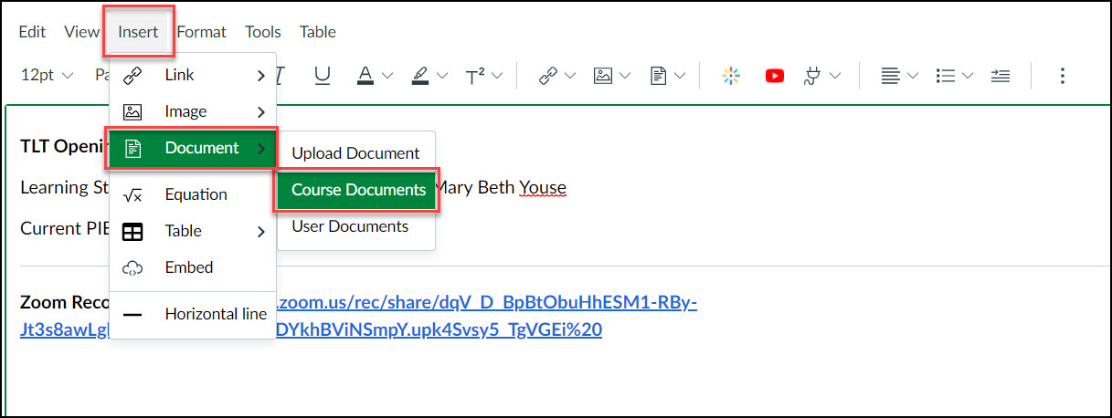Open the Tools menu
Image resolution: width=1112 pixels, height=418 pixels.
[263, 32]
